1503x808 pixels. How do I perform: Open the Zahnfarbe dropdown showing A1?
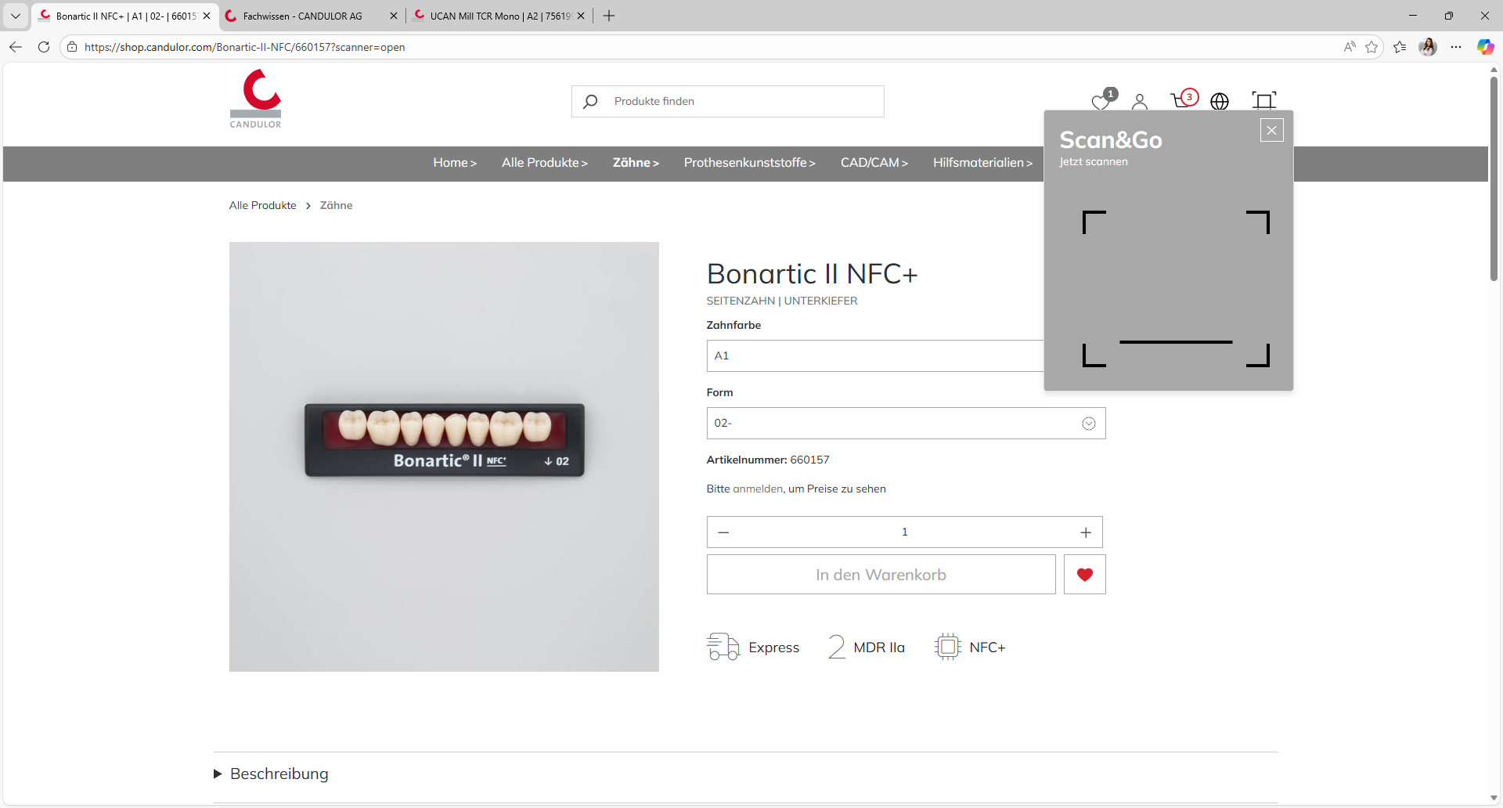tap(874, 356)
